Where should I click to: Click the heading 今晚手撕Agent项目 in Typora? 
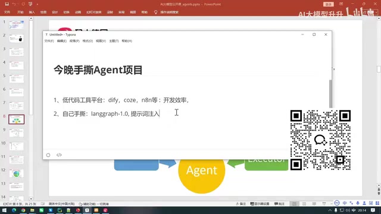(x=98, y=70)
